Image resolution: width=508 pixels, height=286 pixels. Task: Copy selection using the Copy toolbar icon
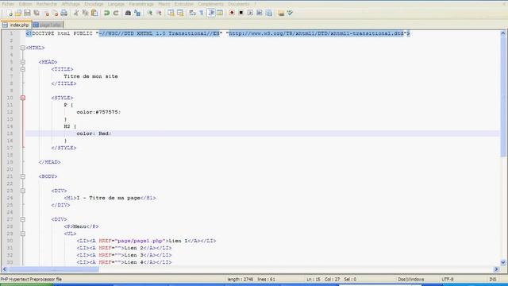(85, 13)
